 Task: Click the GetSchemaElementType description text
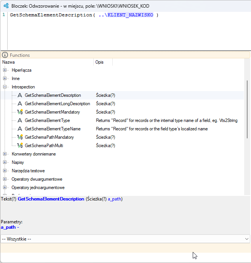pos(166,120)
